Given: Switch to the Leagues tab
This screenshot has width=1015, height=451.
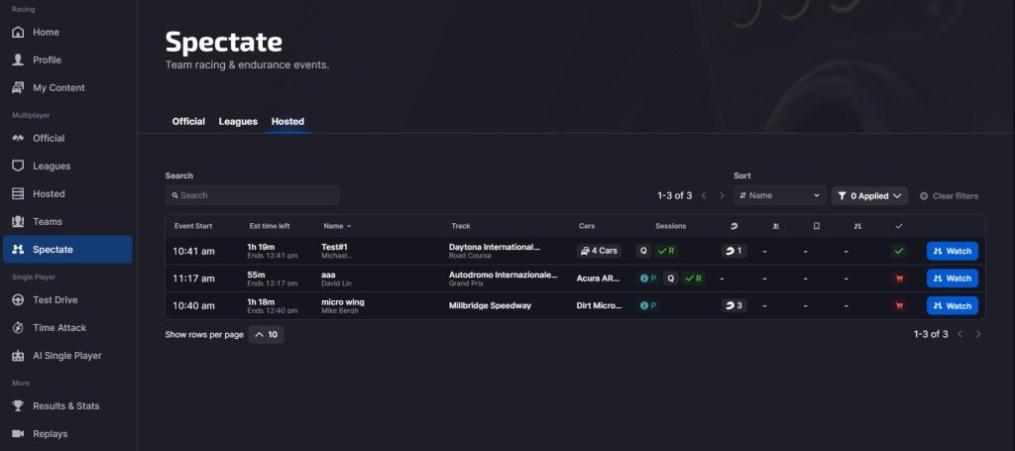Looking at the screenshot, I should [x=238, y=122].
